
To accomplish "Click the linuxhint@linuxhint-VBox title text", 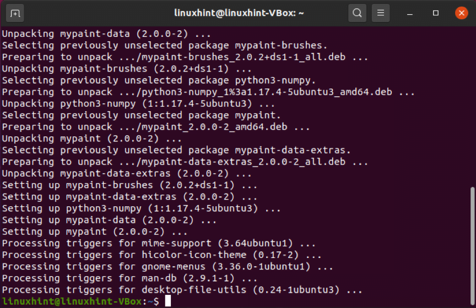I will click(239, 13).
